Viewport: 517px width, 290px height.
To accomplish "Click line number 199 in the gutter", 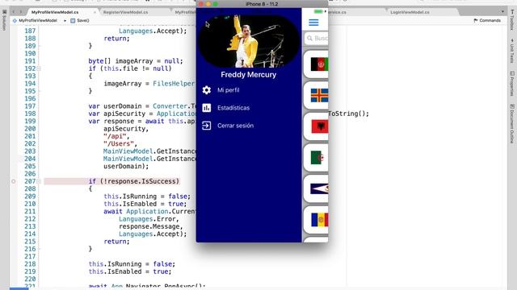I will (x=30, y=121).
